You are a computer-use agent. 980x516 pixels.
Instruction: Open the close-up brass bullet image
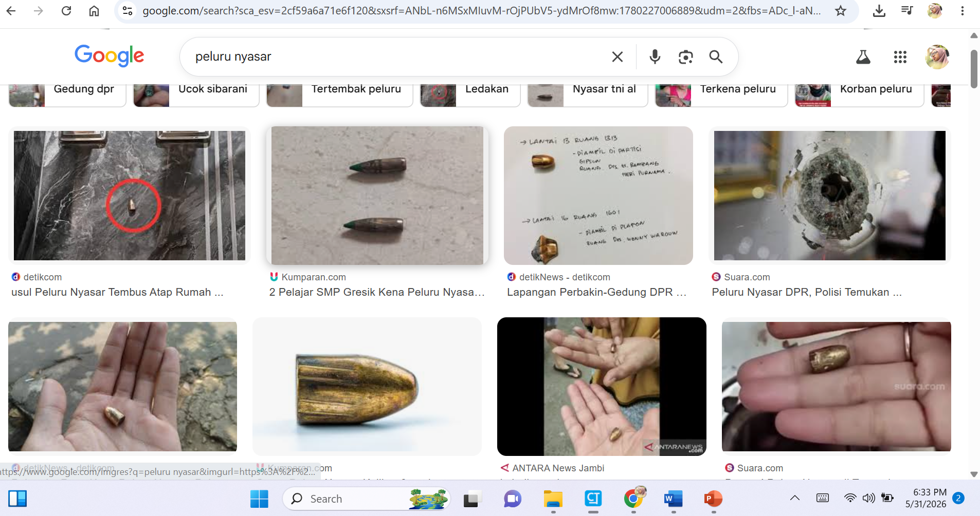[367, 387]
